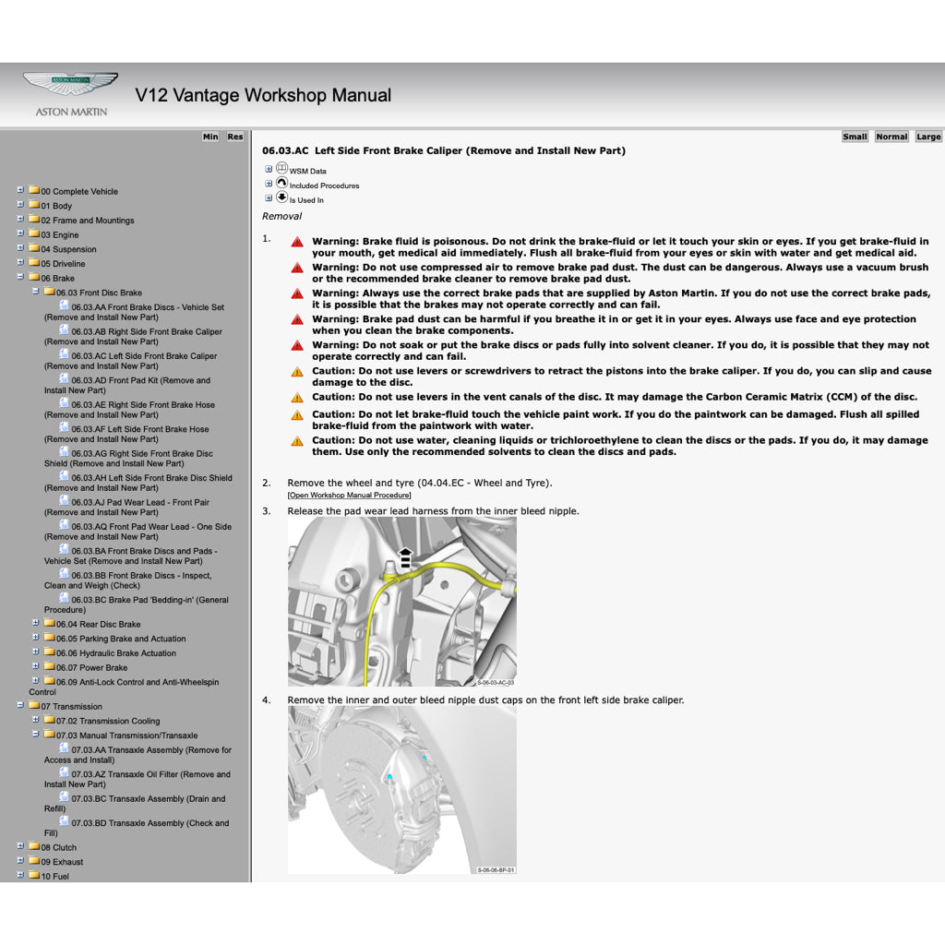Select the 06.05 Parking Brake and Actuation item
This screenshot has height=945, width=945.
120,638
